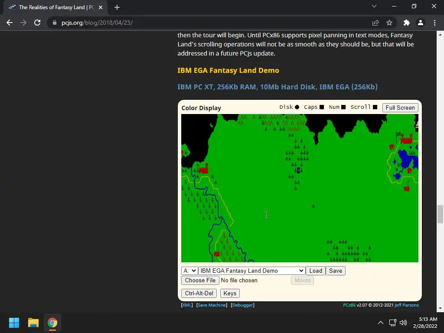Go back to the previous page
444x333 pixels.
[10, 23]
